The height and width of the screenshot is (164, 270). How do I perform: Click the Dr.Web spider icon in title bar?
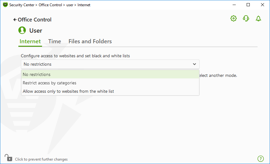tap(5, 5)
